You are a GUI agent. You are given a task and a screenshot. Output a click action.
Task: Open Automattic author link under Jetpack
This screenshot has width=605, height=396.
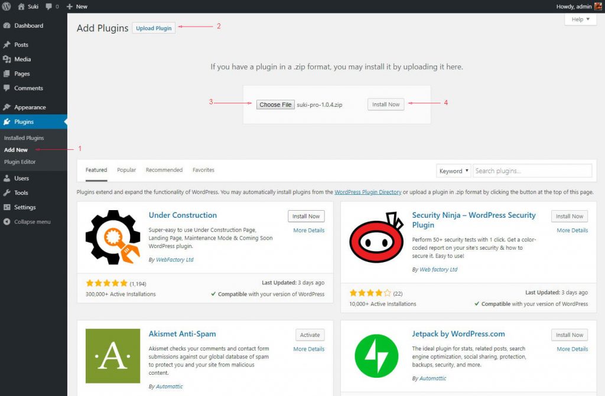coord(433,378)
